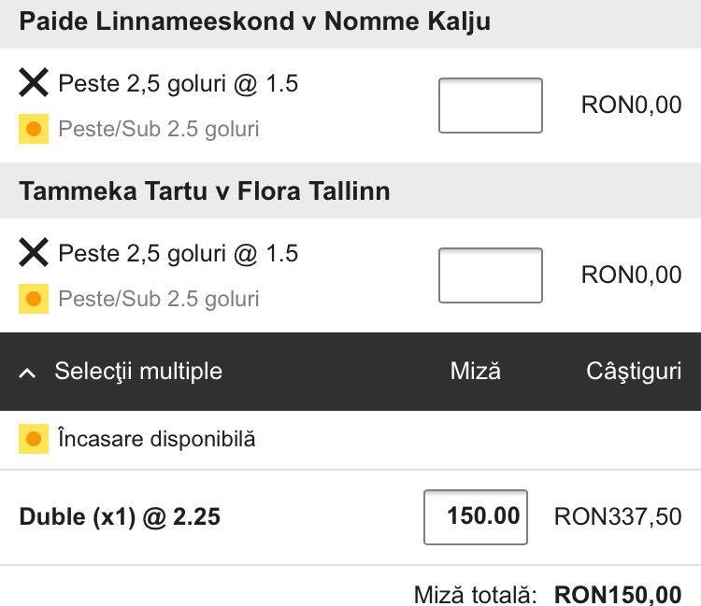This screenshot has width=701, height=606.
Task: Click cash-out icon under Tammeka Tartu bet
Action: 34,299
